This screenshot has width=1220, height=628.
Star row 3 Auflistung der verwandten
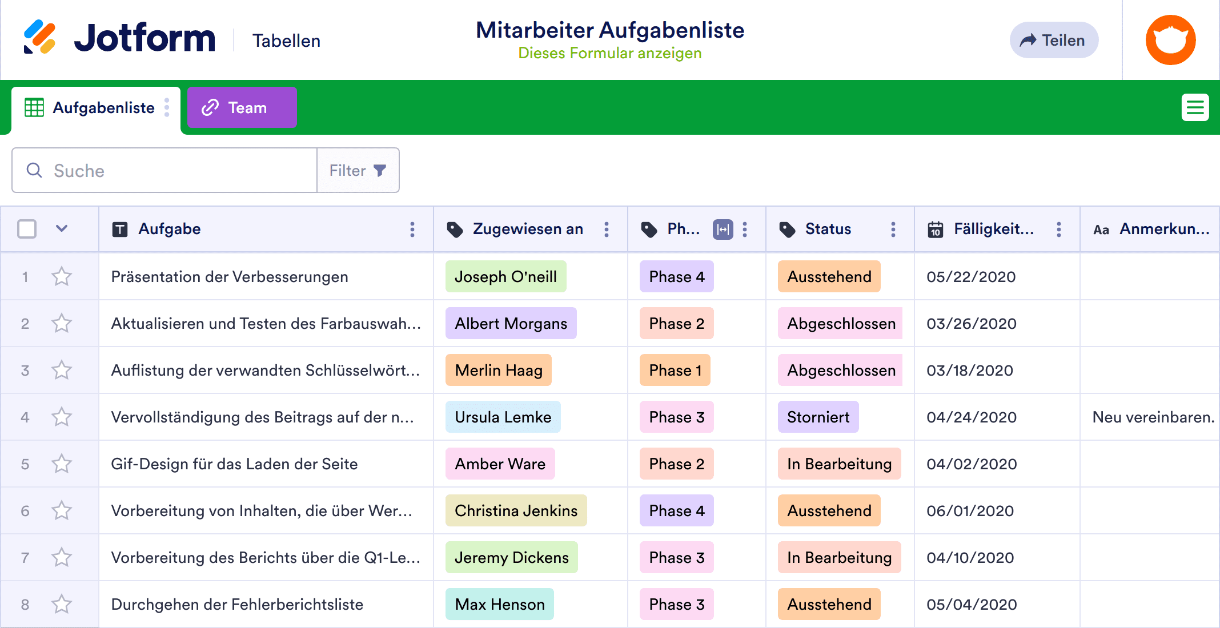point(62,371)
